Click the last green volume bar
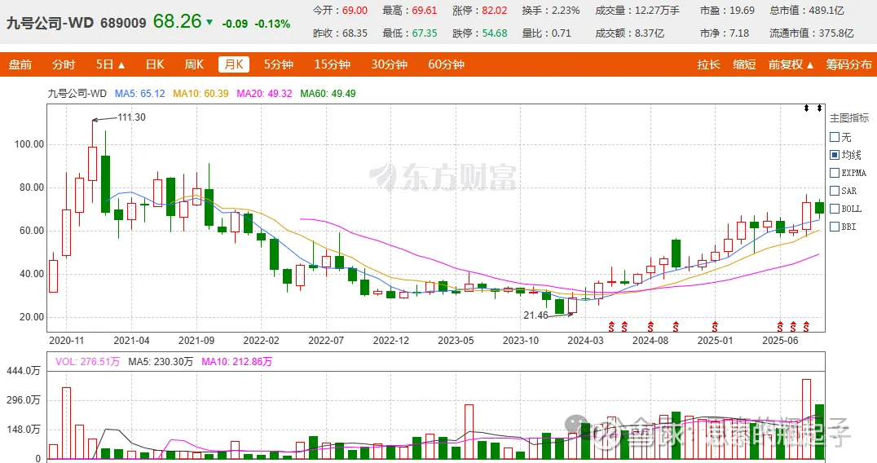The width and height of the screenshot is (877, 463). pyautogui.click(x=819, y=432)
